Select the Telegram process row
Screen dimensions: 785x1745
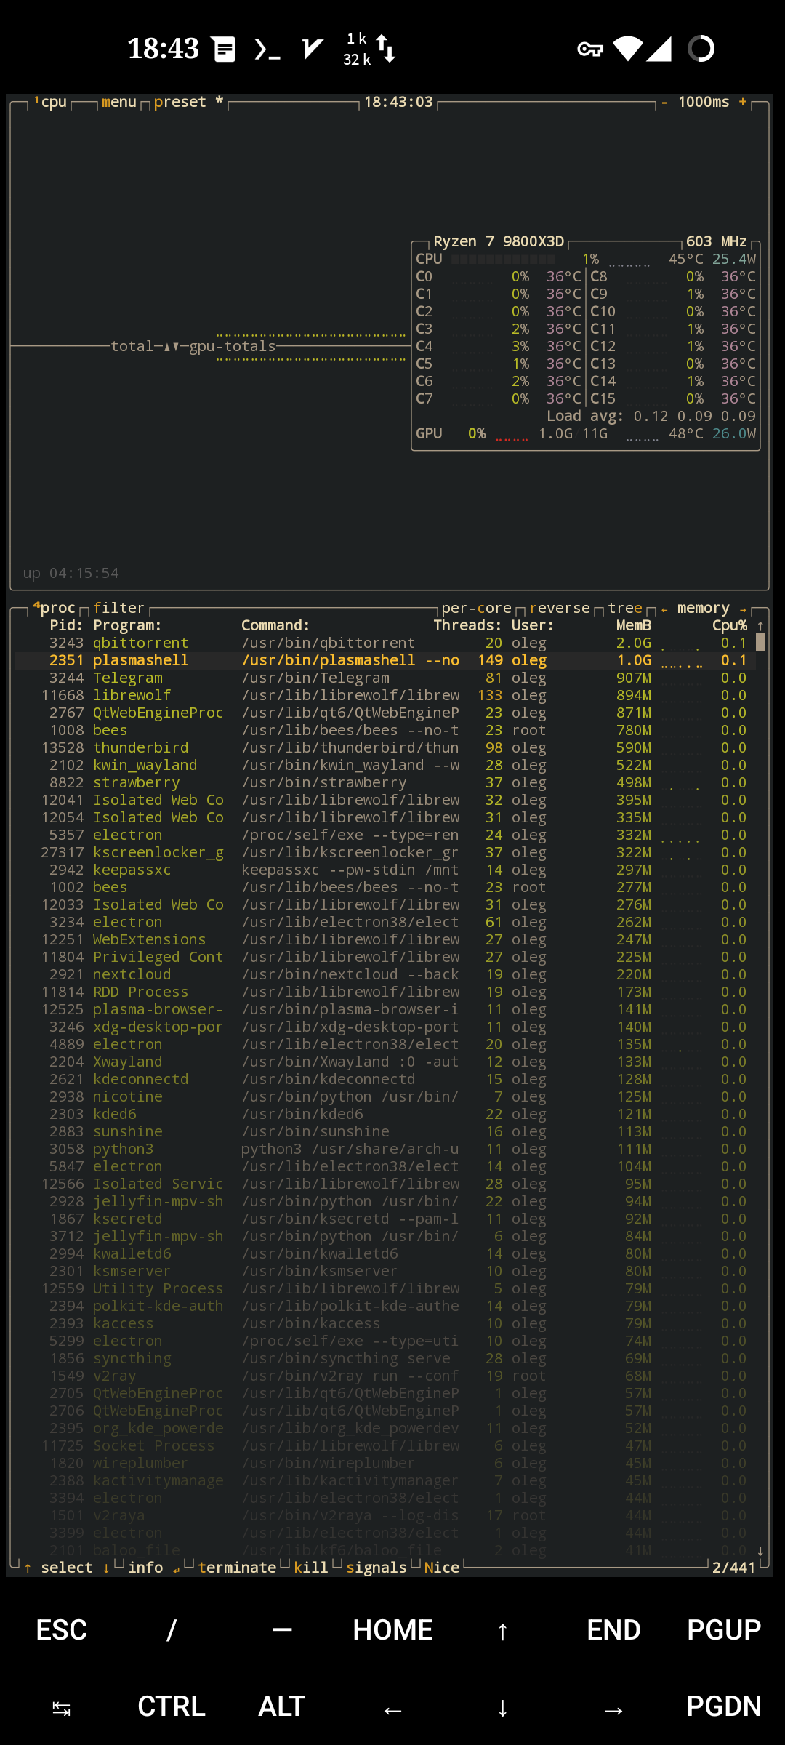tap(385, 678)
